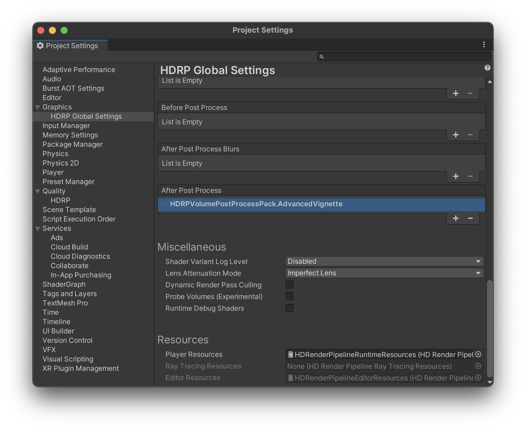Viewport: 526px width, 430px height.
Task: Select Timeline settings
Action: pyautogui.click(x=57, y=322)
